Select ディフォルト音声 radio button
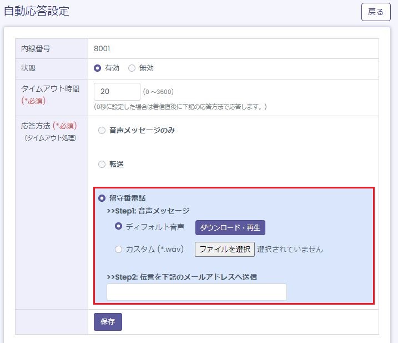 point(118,227)
